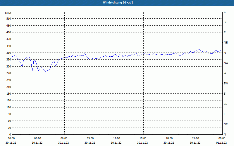Screen dimensions: 234x146
Task: Choose the 21:00 time axis label
Action: point(196,138)
